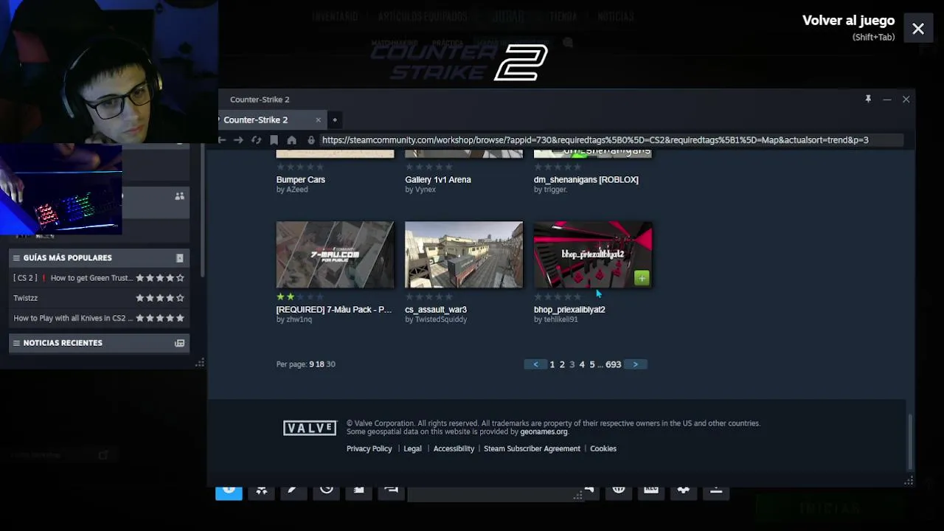Open friends icon in overlay panel
944x531 pixels.
tap(179, 196)
